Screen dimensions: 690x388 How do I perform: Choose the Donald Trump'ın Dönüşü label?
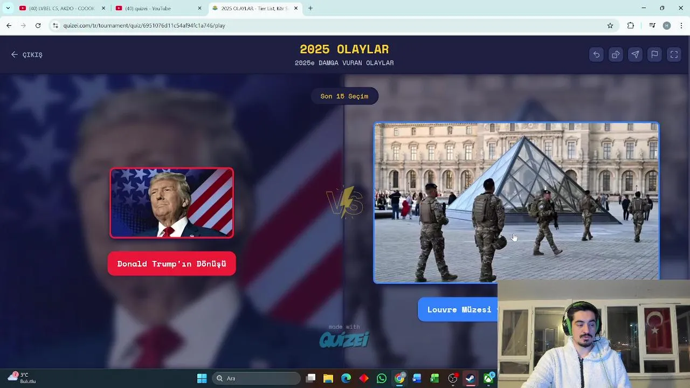[171, 264]
